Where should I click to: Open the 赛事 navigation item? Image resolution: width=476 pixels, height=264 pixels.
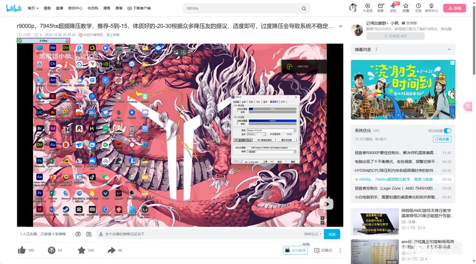(119, 8)
